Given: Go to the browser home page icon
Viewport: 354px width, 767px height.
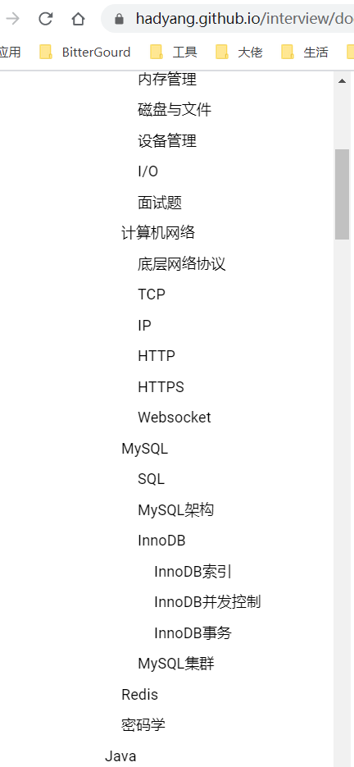Looking at the screenshot, I should tap(78, 19).
